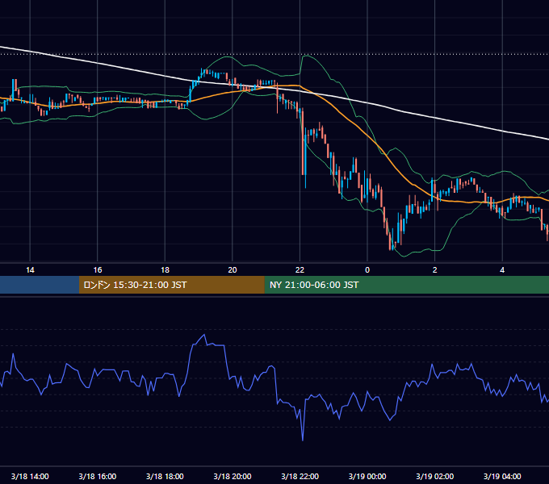The width and height of the screenshot is (549, 484).
Task: Click the London 15:30-21:00 JST session bar
Action: tap(171, 285)
